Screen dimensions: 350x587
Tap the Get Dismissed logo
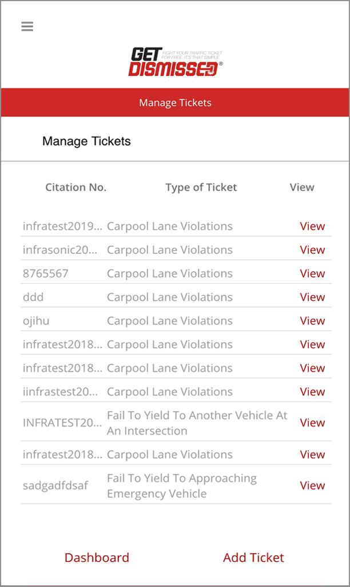pos(174,62)
